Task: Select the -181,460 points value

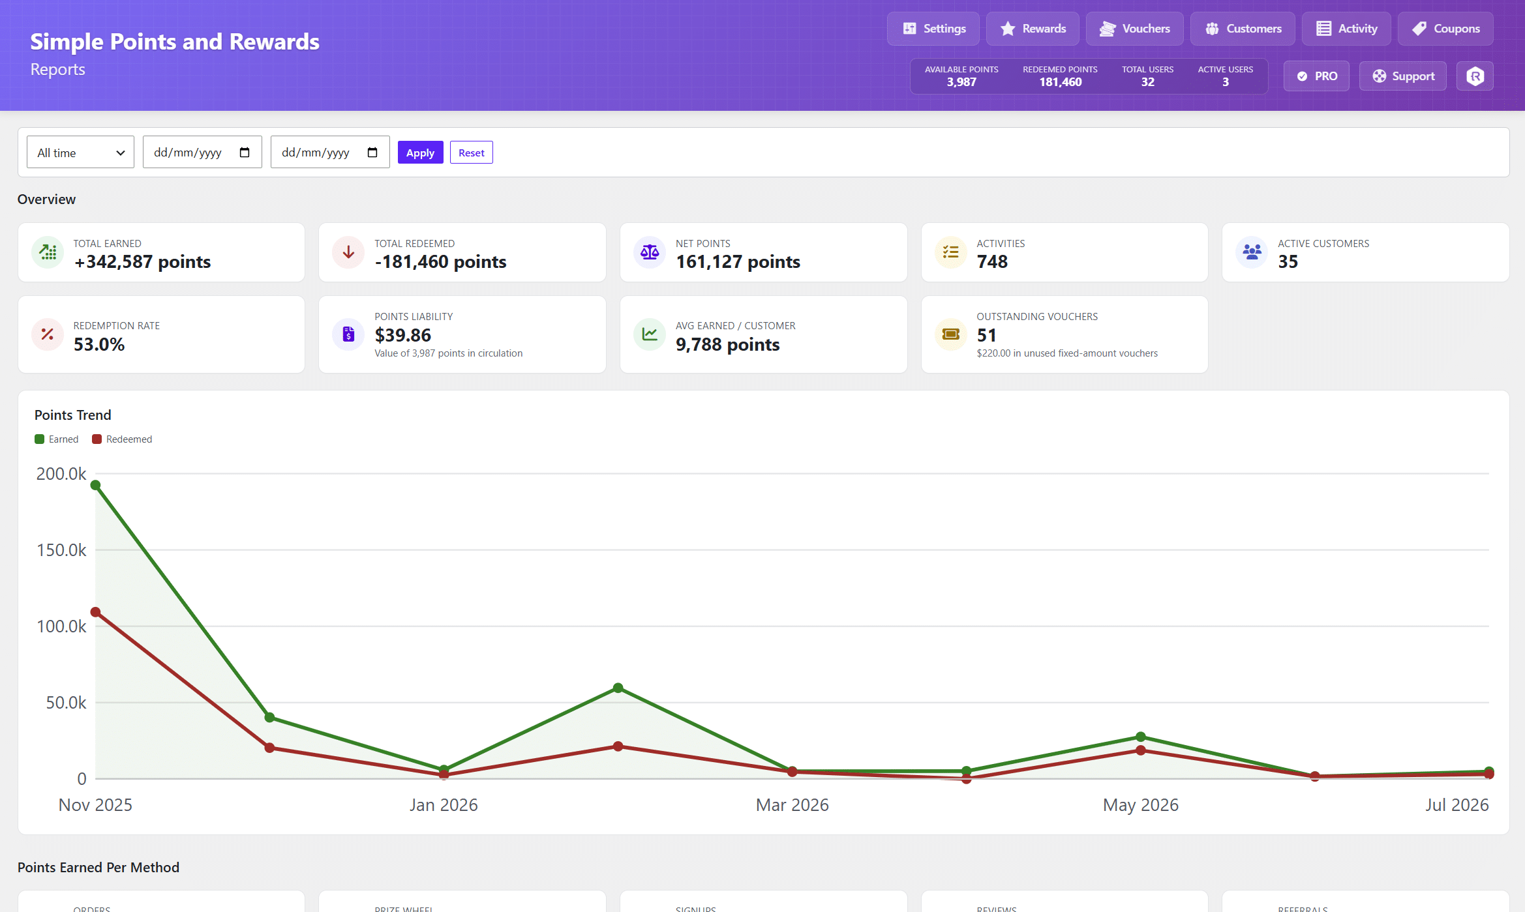Action: (440, 262)
